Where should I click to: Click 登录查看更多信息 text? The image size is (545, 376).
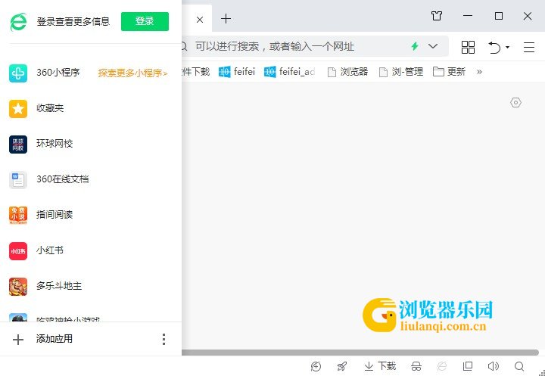click(73, 21)
